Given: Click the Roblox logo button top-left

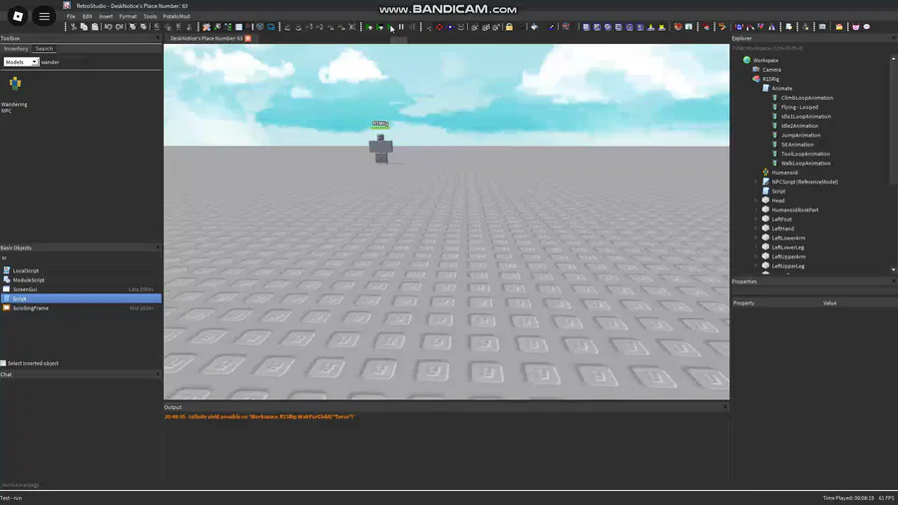Looking at the screenshot, I should [18, 16].
